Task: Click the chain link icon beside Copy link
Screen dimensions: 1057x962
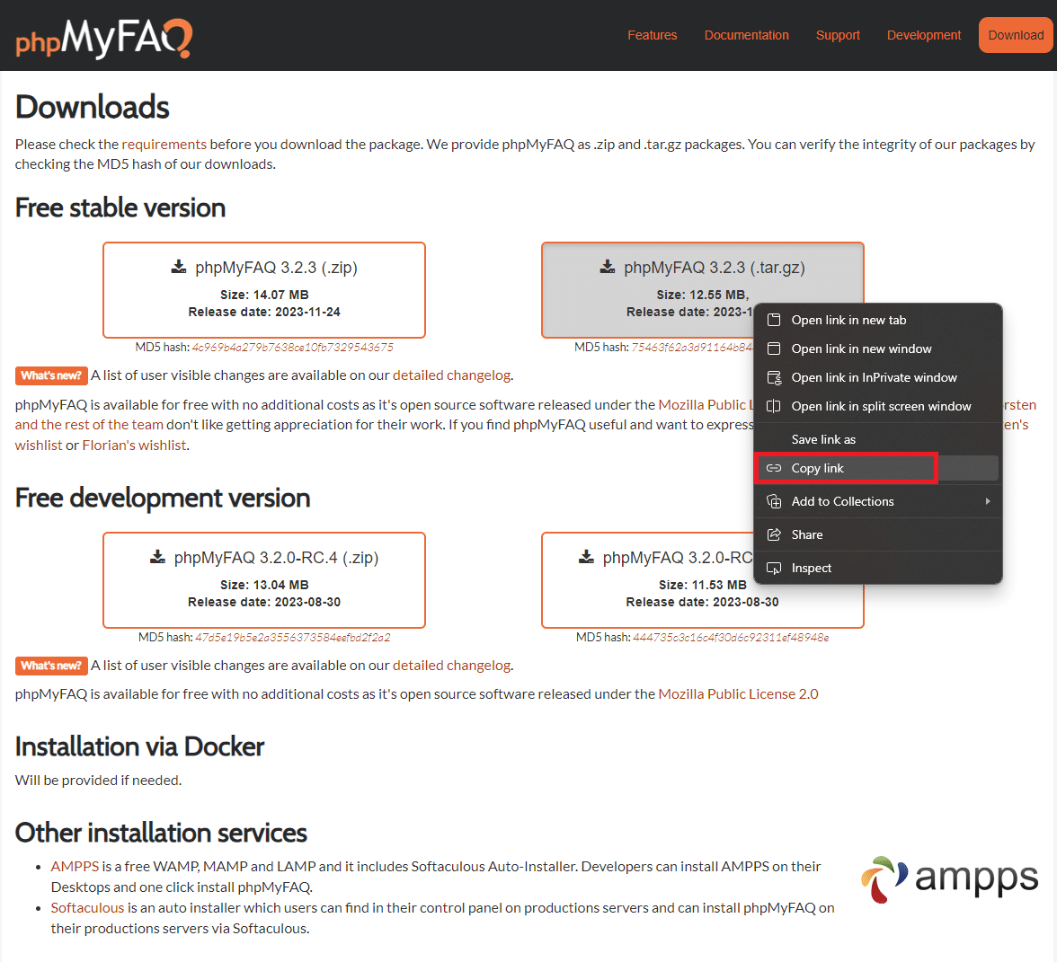Action: click(x=774, y=468)
